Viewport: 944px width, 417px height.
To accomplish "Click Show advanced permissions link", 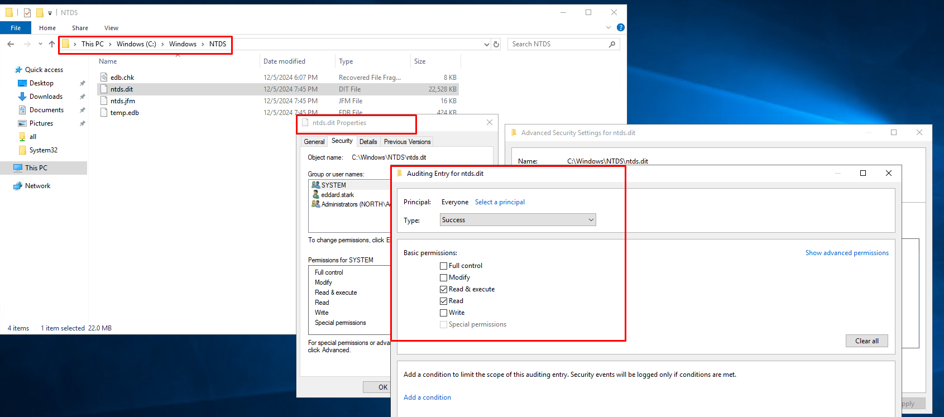I will 847,253.
